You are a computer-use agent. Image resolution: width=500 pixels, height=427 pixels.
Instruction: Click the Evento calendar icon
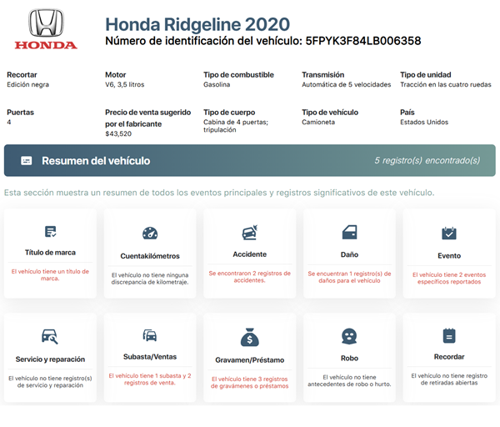coord(448,234)
